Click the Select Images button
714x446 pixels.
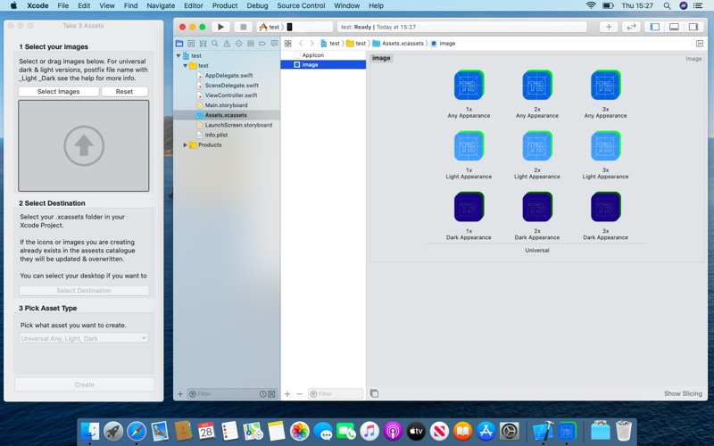(x=59, y=92)
